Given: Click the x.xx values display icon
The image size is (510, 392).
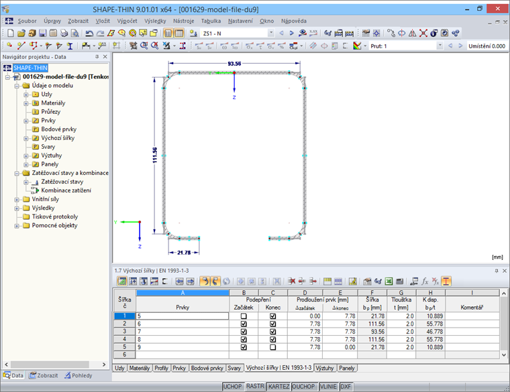Looking at the screenshot, I should 313,33.
